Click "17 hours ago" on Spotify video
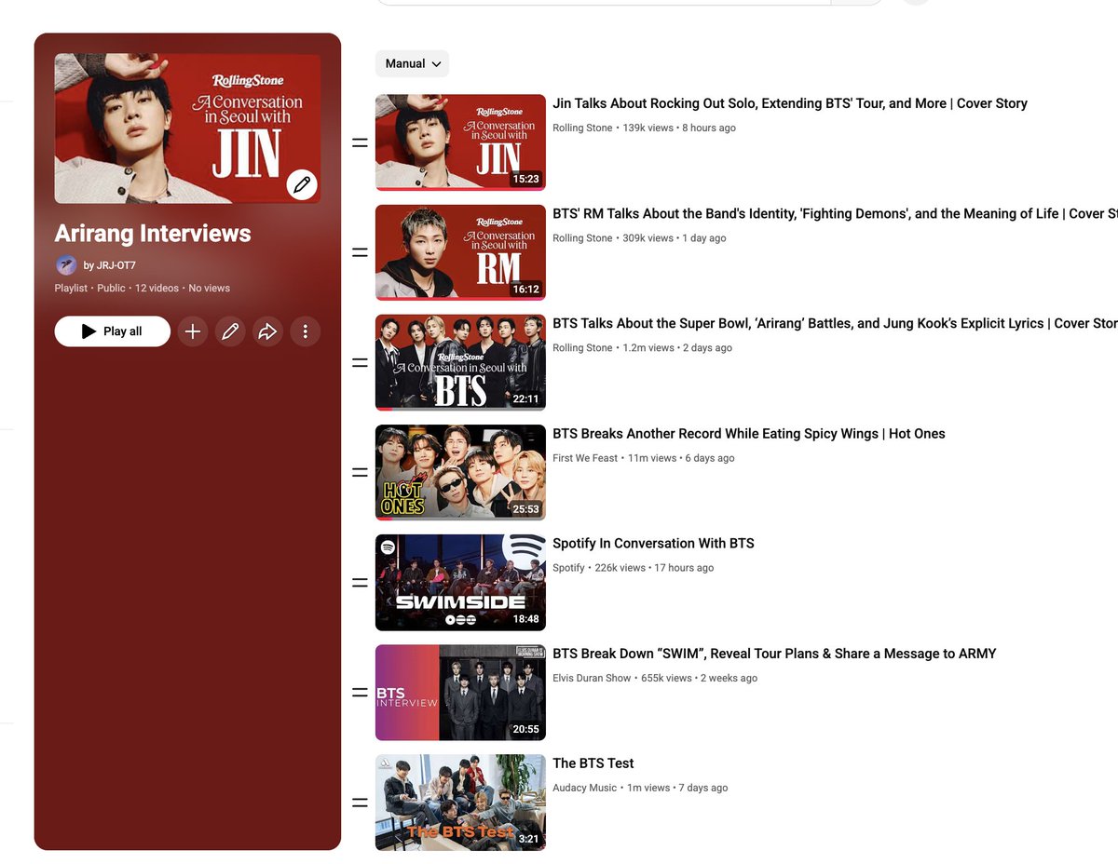 coord(684,568)
